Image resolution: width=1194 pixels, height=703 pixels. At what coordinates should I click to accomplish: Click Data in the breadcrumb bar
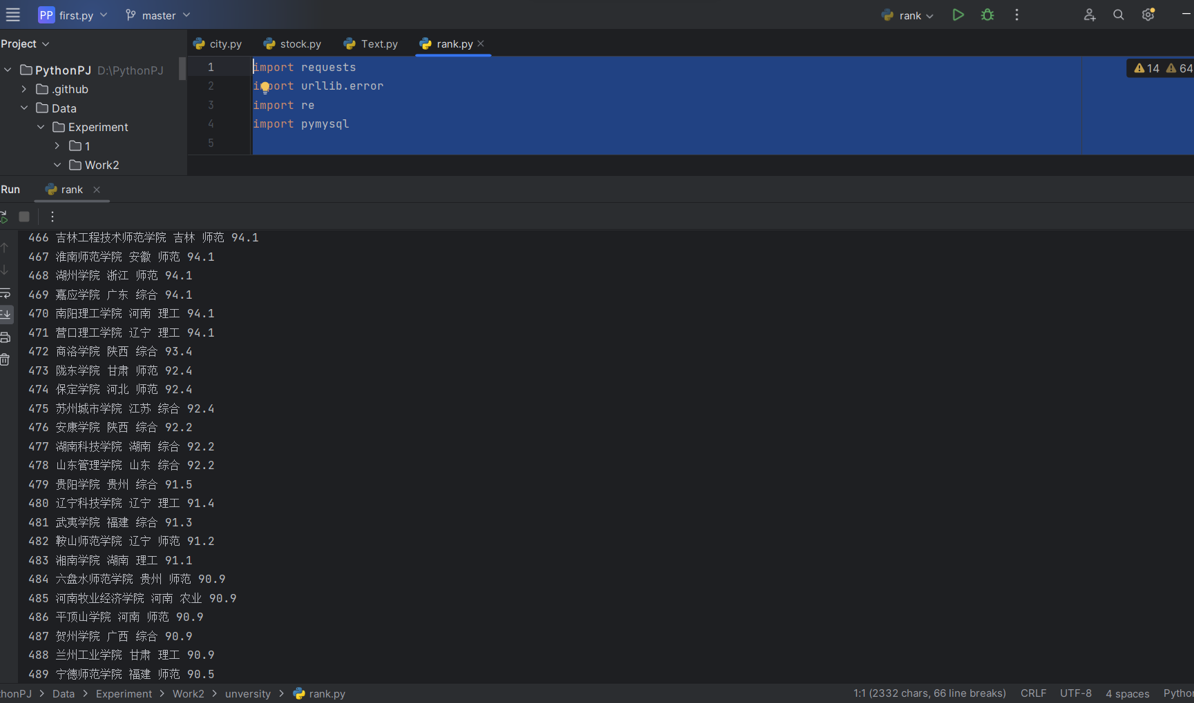(x=64, y=694)
